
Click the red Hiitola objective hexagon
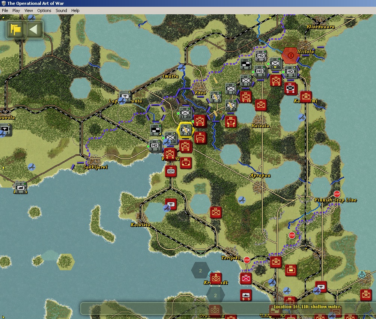[290, 56]
